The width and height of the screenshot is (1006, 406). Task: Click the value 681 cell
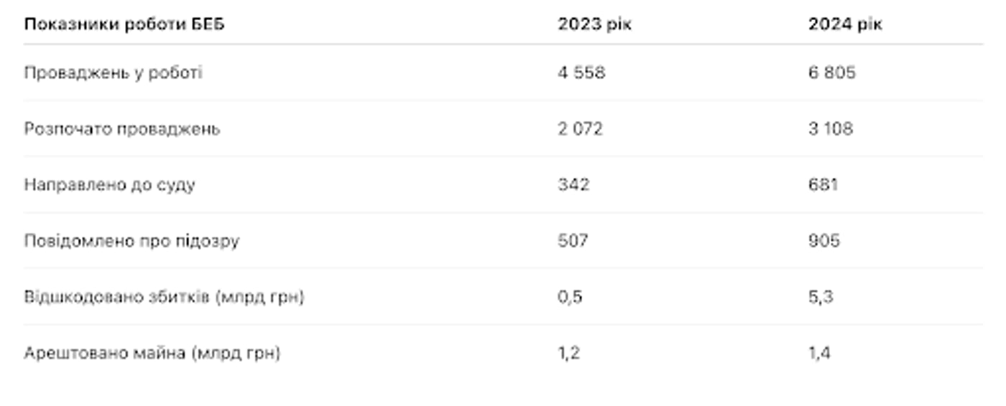(823, 185)
